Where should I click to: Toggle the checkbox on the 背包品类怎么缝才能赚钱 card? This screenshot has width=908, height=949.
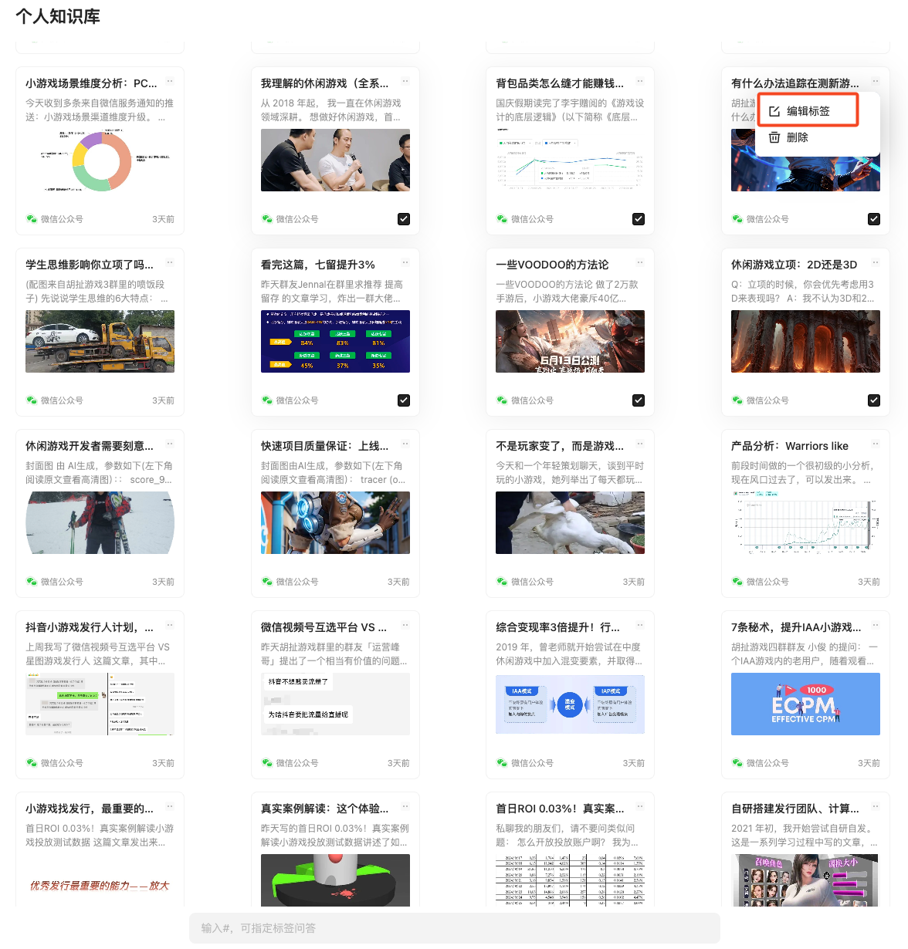(x=639, y=219)
